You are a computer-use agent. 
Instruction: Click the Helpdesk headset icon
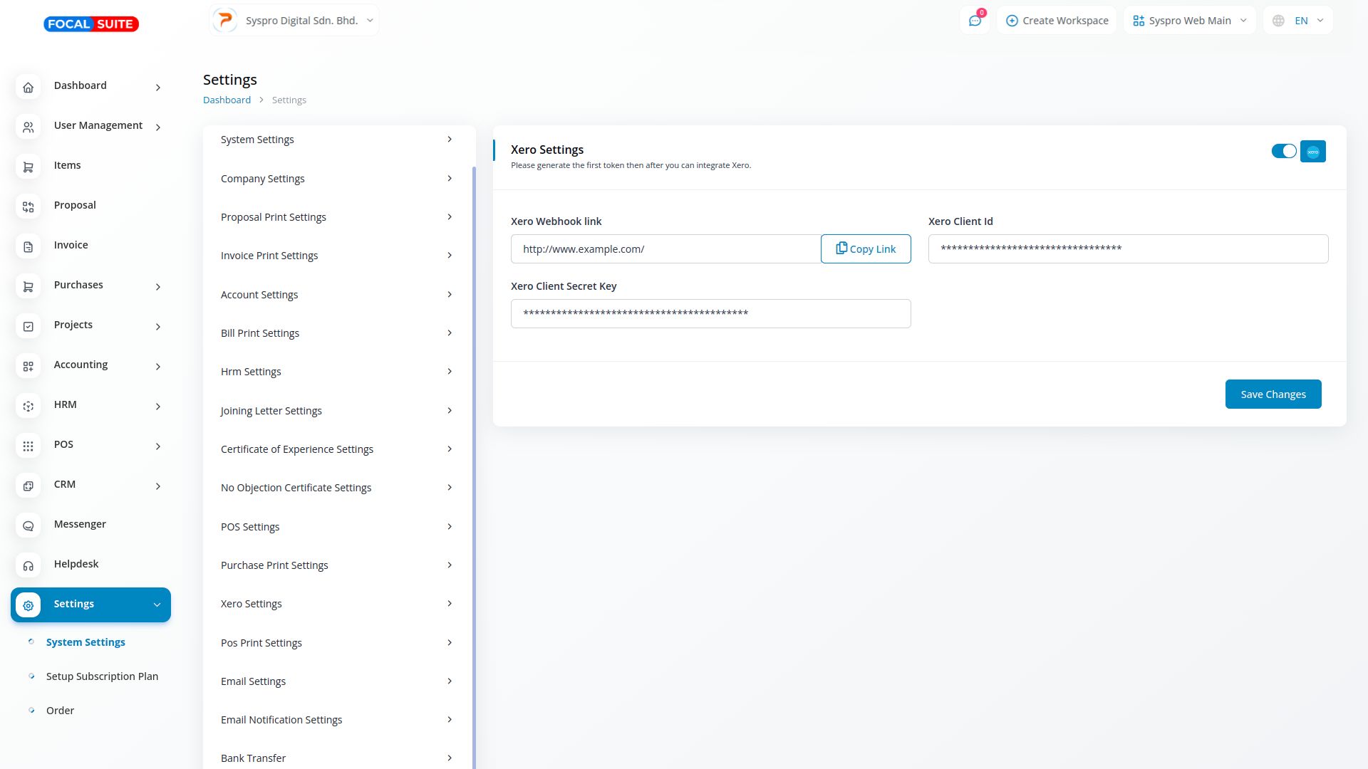(28, 565)
